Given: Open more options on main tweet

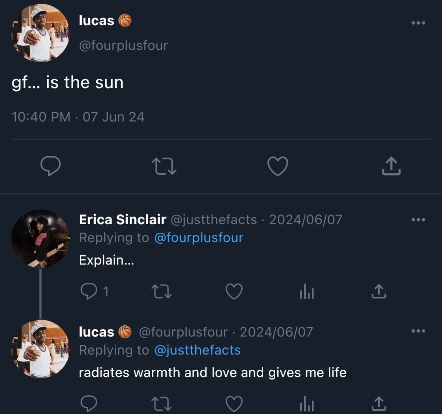Looking at the screenshot, I should [418, 23].
